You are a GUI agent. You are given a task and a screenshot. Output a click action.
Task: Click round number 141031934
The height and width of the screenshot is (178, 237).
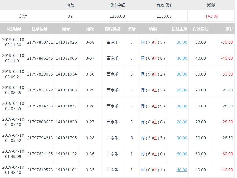click(66, 74)
